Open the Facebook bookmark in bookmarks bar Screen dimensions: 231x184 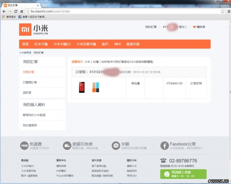coord(32,17)
